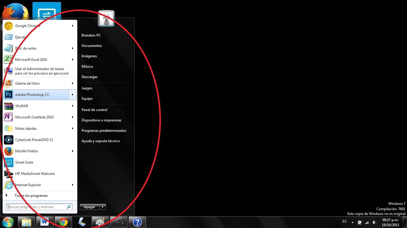Expand Bloc de notas jump list arrow

pyautogui.click(x=73, y=48)
